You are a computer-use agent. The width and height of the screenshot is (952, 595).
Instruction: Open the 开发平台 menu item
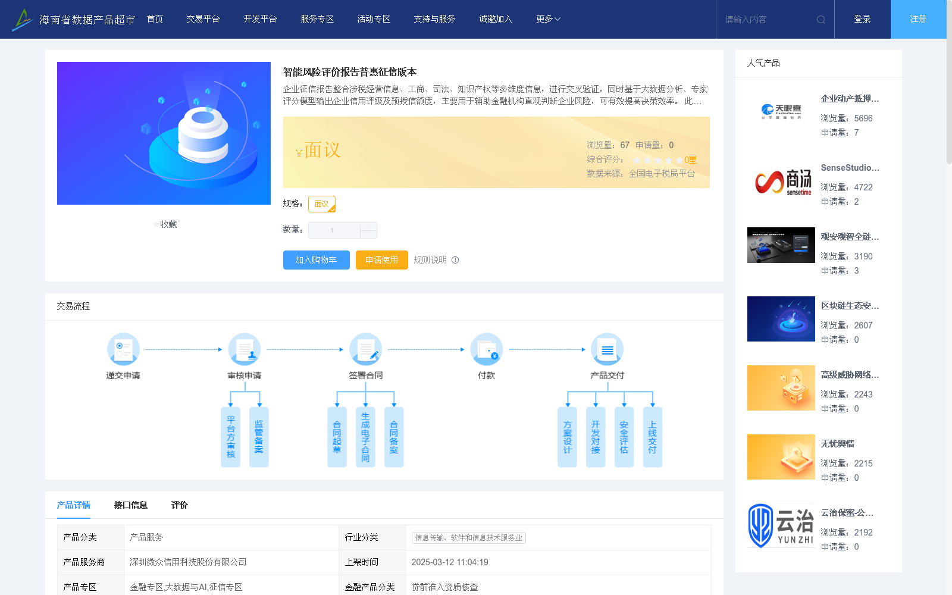[x=260, y=19]
